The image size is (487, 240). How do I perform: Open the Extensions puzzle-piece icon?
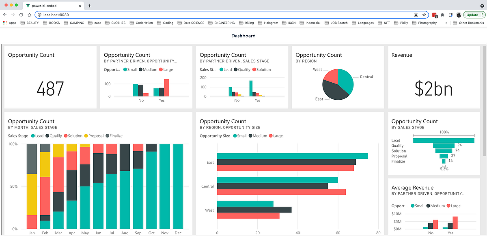tap(442, 15)
